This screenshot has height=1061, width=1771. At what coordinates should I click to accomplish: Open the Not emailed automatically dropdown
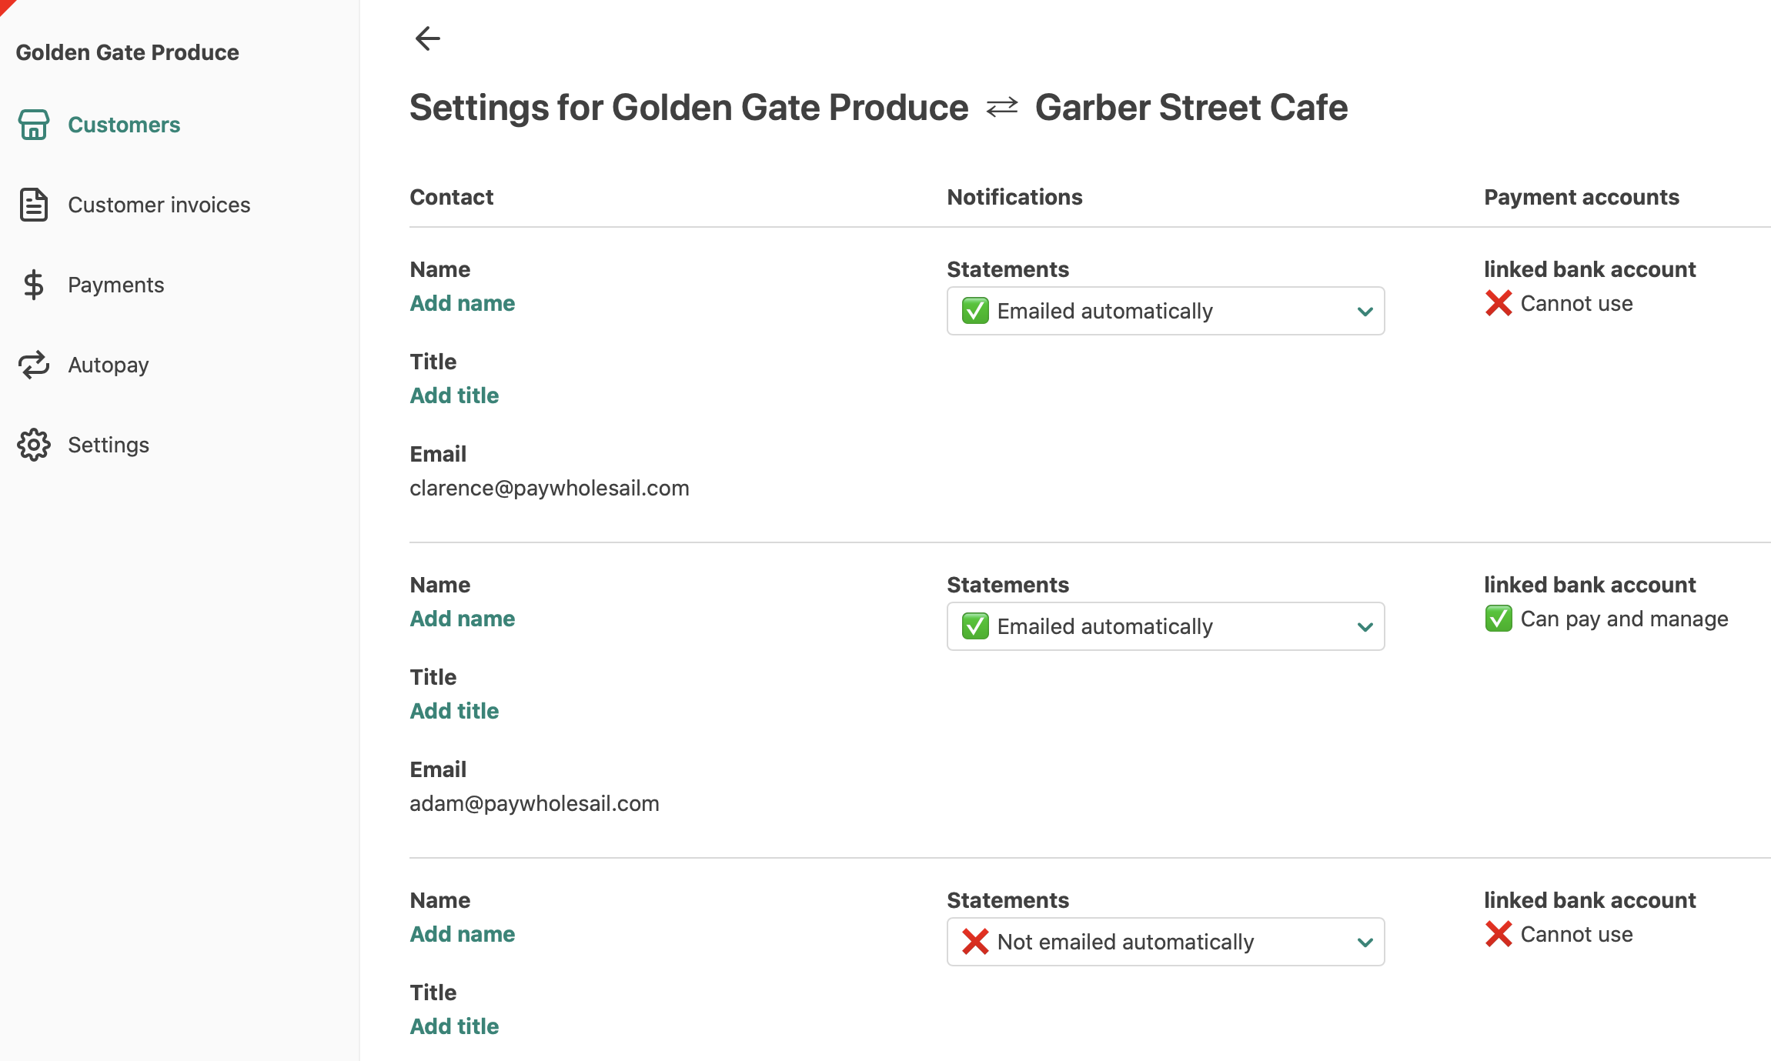click(x=1165, y=942)
